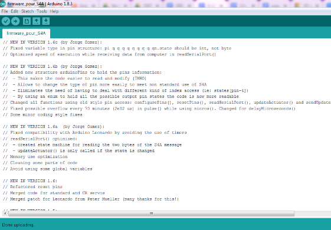
Task: Click the line "Merged code for standard and CR servos"
Action: (x=54, y=193)
